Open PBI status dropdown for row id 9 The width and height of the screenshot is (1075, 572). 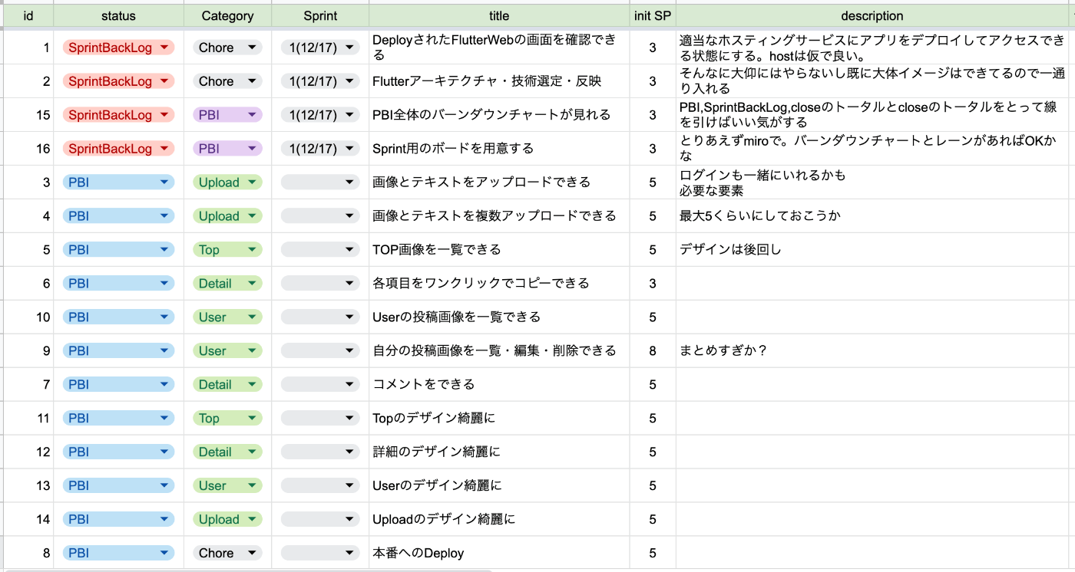coord(119,351)
